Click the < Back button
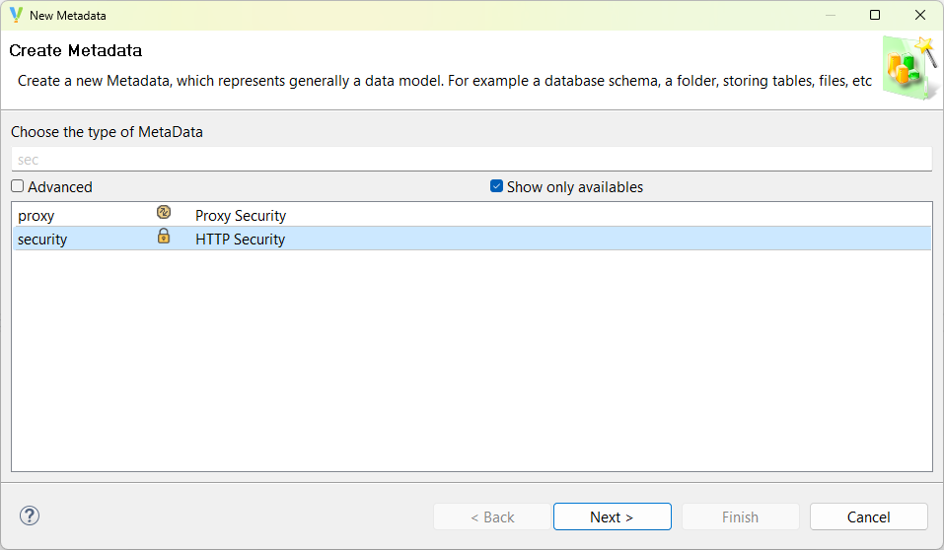Screen dimensions: 944x550 492,516
